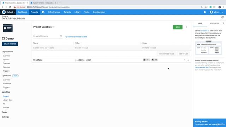The height and width of the screenshot is (127, 226).
Task: Open the Library Variable Set link
Action: point(202,67)
